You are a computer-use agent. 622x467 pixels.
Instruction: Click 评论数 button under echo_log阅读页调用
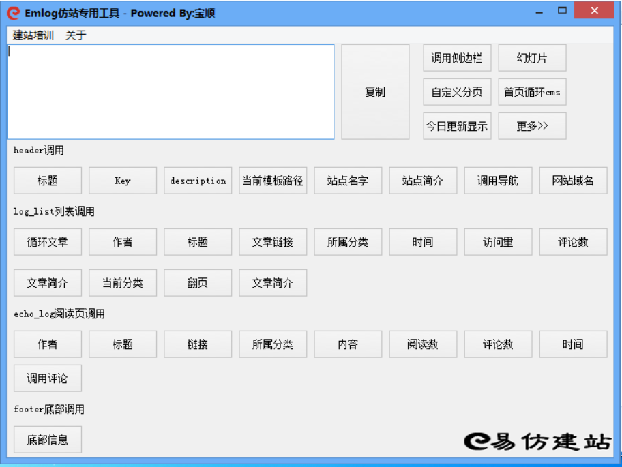point(498,344)
